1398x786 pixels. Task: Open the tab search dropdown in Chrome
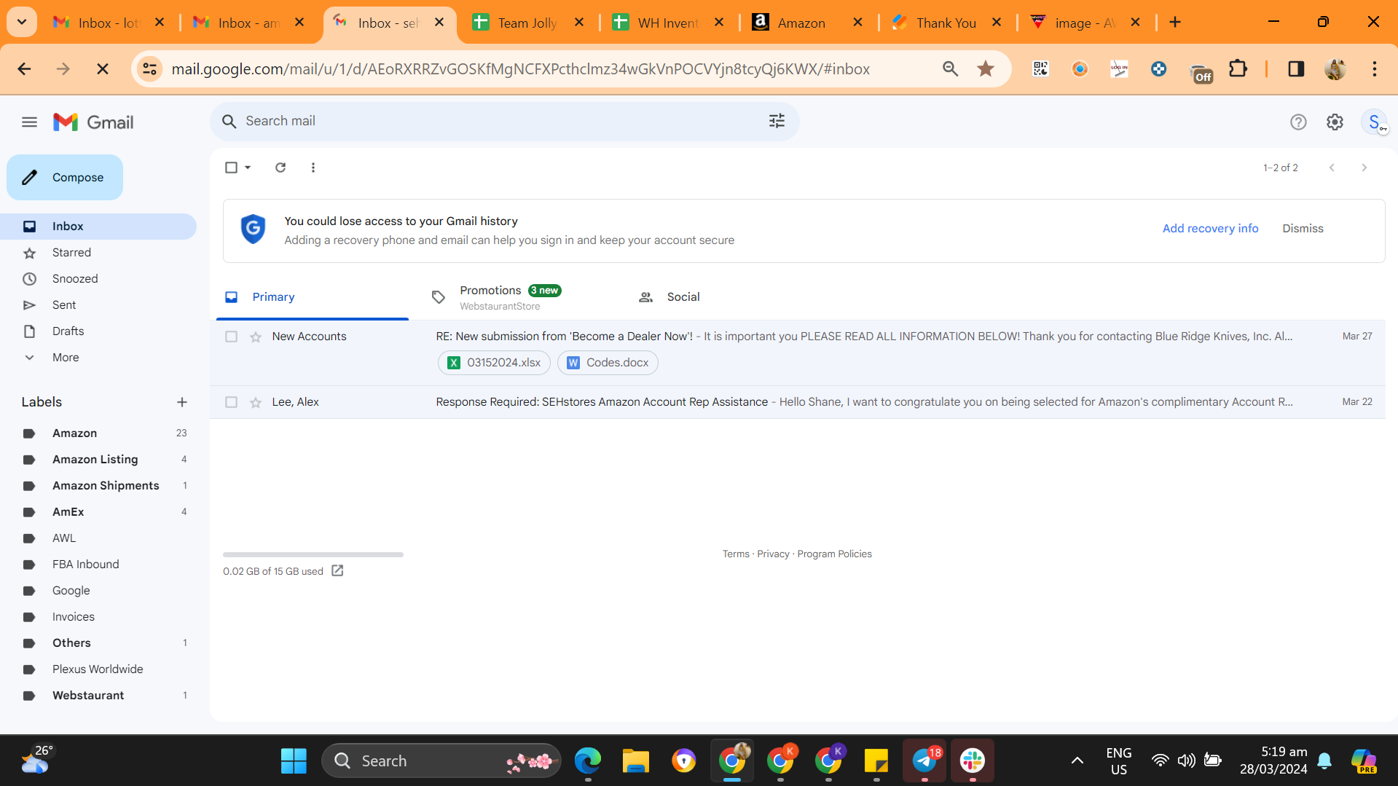pos(22,23)
